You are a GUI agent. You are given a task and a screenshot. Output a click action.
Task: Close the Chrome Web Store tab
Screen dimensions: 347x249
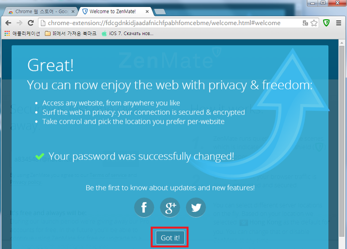[73, 12]
